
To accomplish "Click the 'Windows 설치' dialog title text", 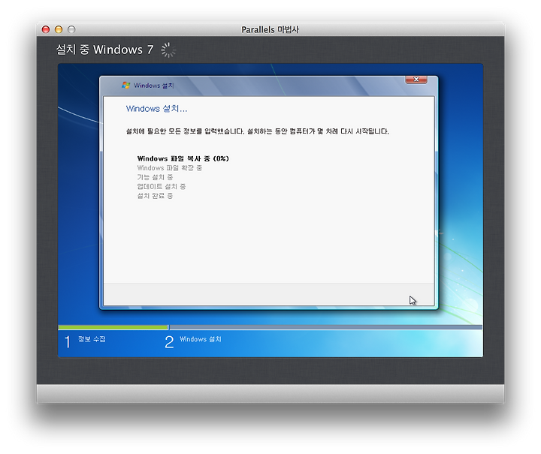I will pyautogui.click(x=154, y=86).
